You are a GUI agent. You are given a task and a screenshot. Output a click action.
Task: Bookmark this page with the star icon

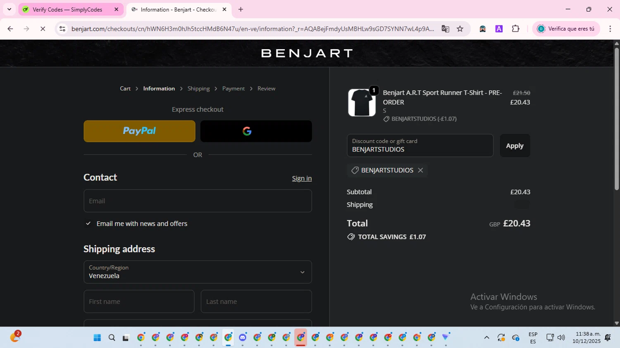coord(460,29)
